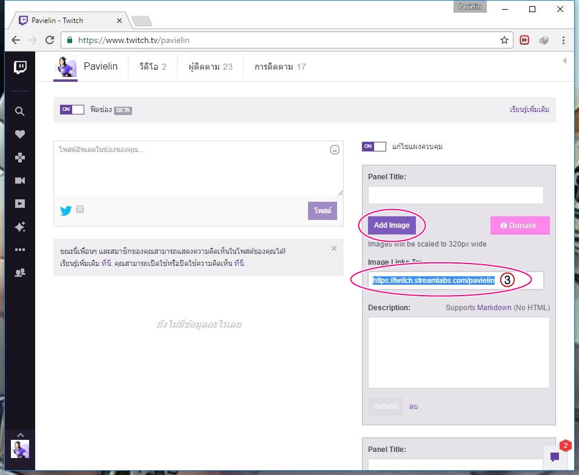Image resolution: width=579 pixels, height=475 pixels.
Task: Click the second ที่นี่ link in the notice
Action: (239, 263)
